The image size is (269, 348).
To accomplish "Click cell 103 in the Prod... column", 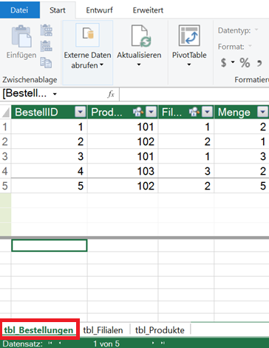I will click(x=123, y=171).
